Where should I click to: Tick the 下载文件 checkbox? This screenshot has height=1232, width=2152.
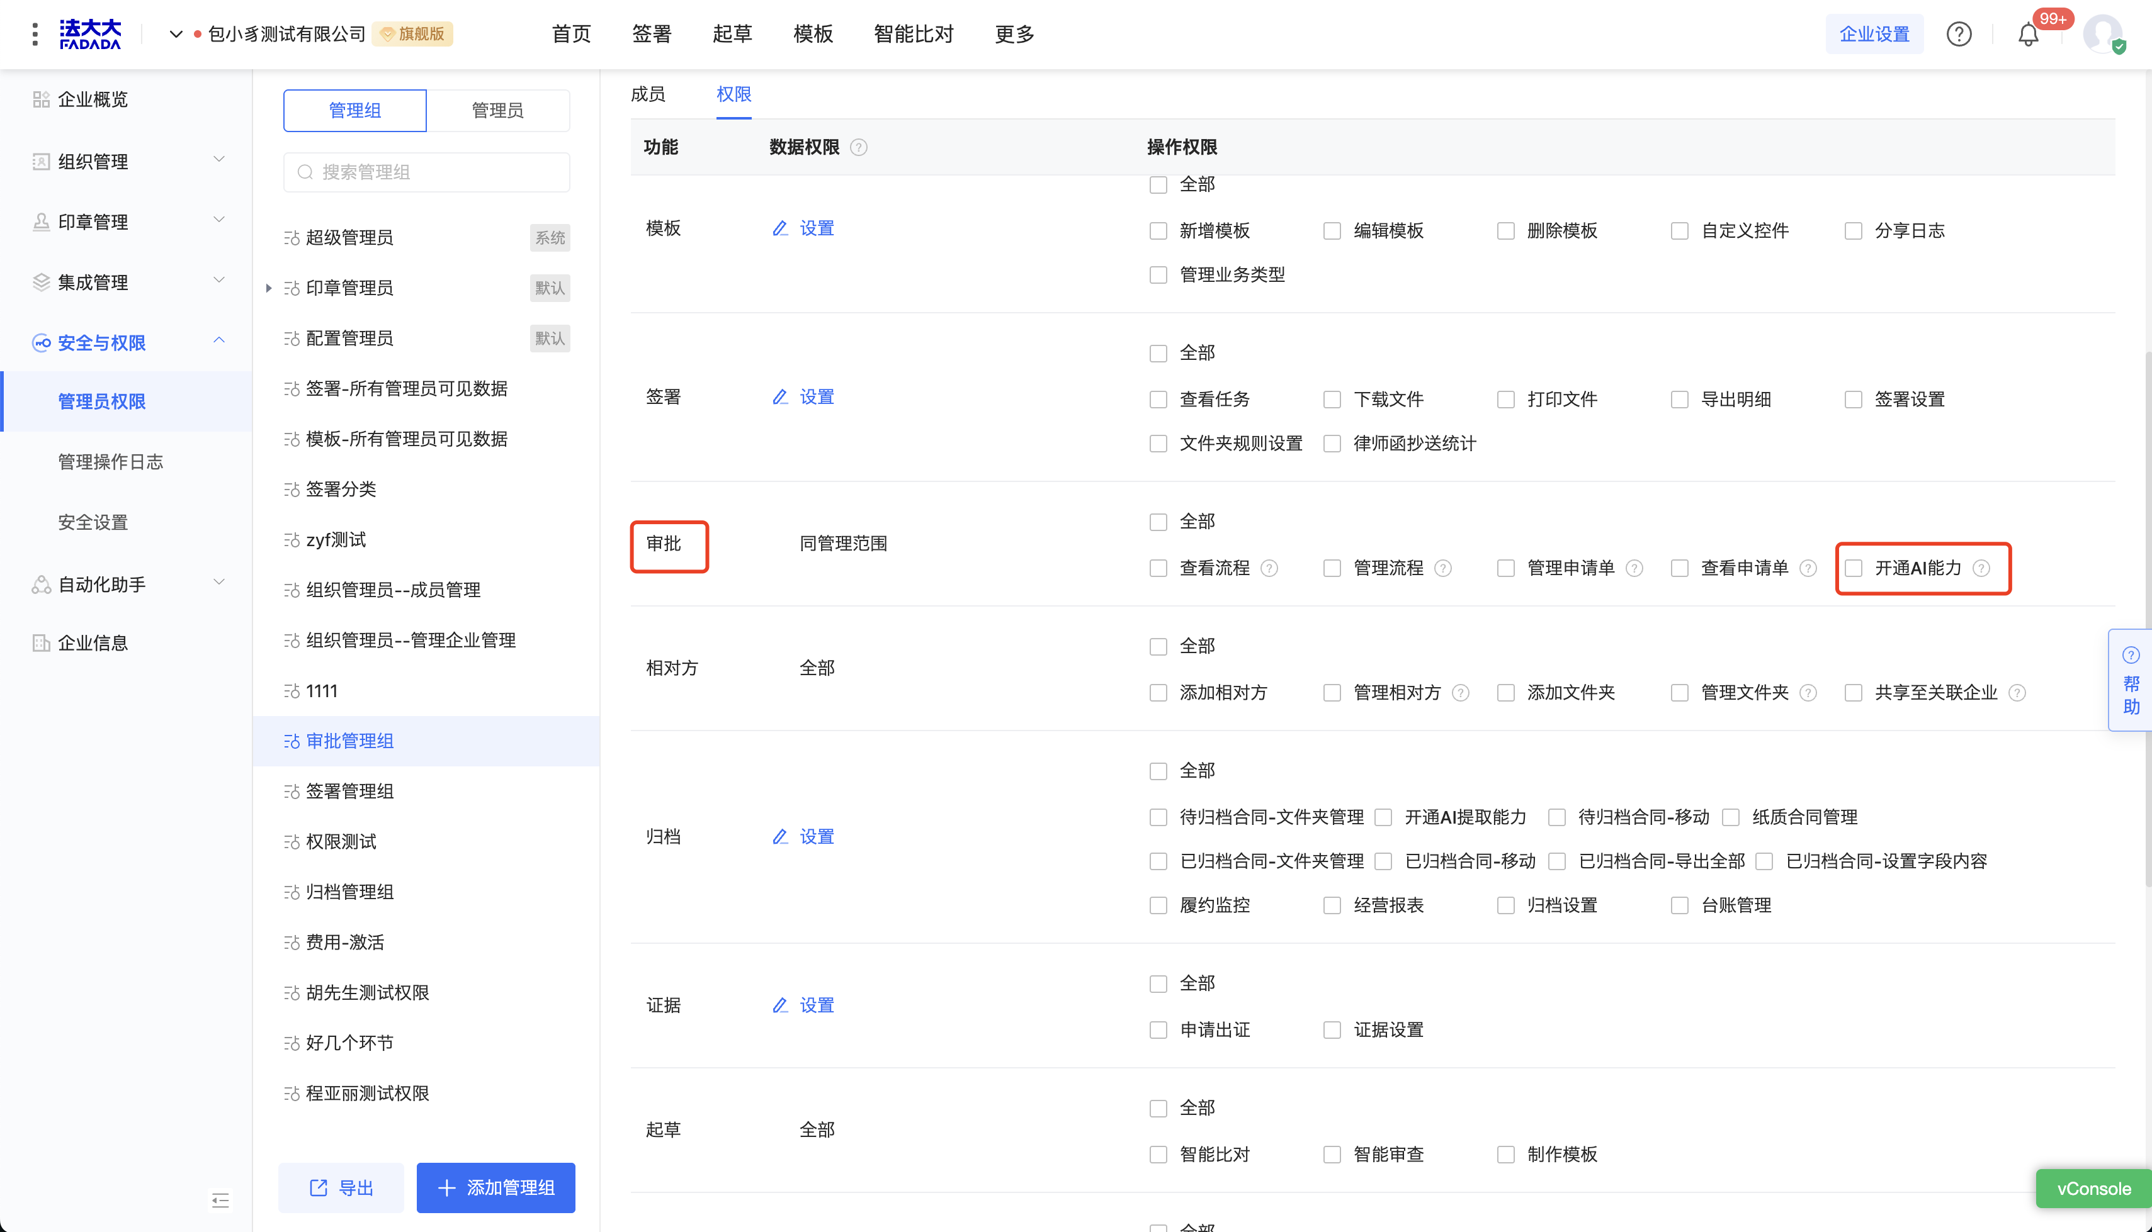(x=1332, y=400)
